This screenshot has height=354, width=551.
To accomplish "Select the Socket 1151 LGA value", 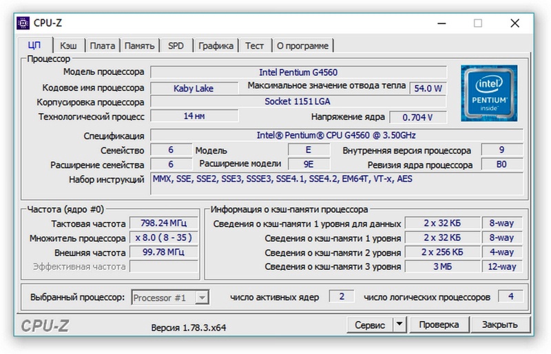I will coord(299,102).
